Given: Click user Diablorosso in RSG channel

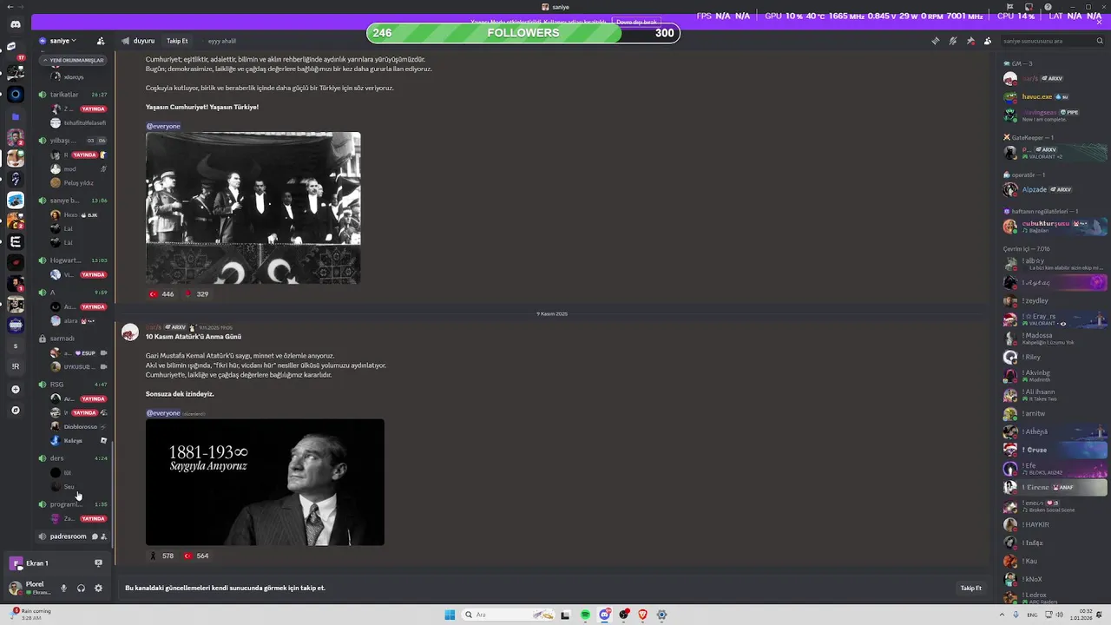Looking at the screenshot, I should (x=80, y=427).
